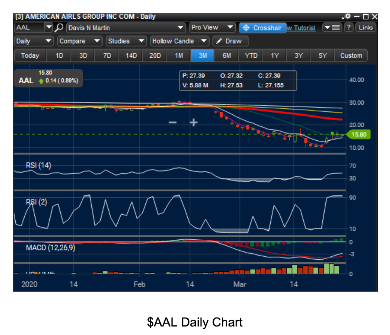Click the P: 27.39 price readout
Image resolution: width=390 pixels, height=335 pixels.
pyautogui.click(x=193, y=76)
